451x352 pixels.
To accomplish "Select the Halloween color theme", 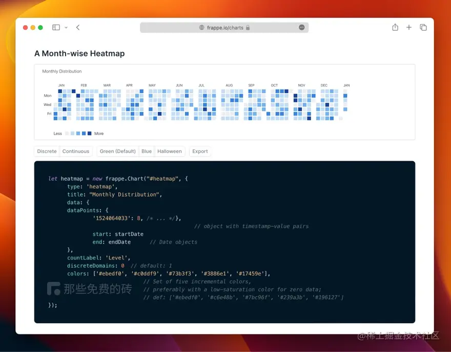I will tap(170, 151).
